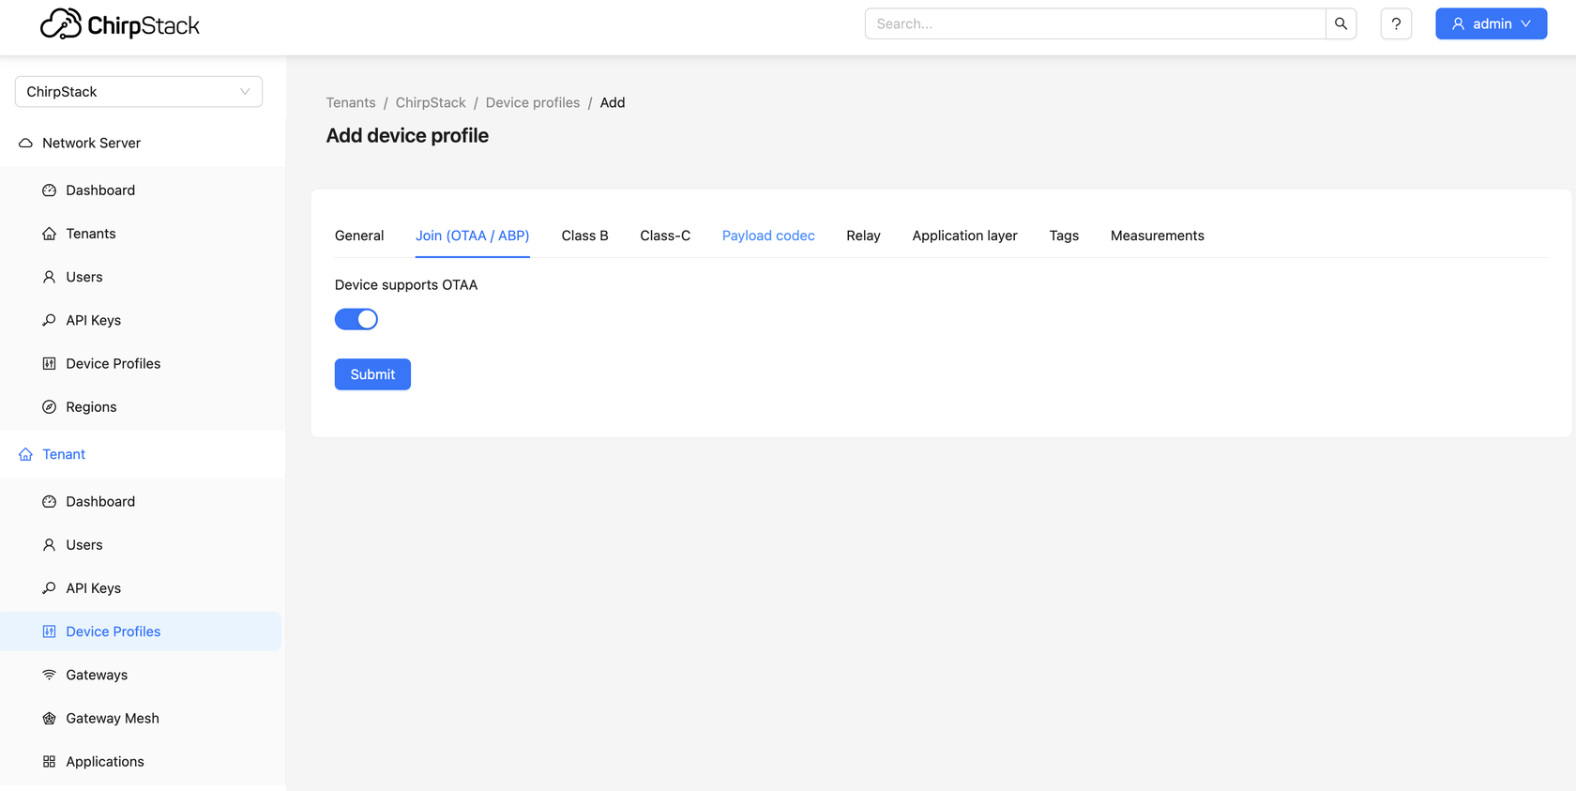This screenshot has height=791, width=1576.
Task: Open the Tags tab
Action: pyautogui.click(x=1064, y=236)
